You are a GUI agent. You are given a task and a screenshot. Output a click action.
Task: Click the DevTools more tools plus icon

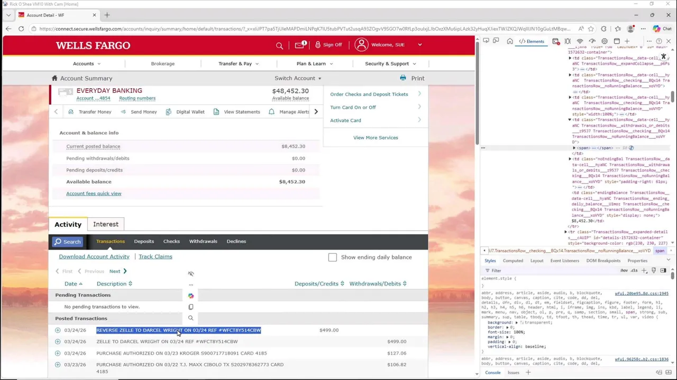pos(627,41)
